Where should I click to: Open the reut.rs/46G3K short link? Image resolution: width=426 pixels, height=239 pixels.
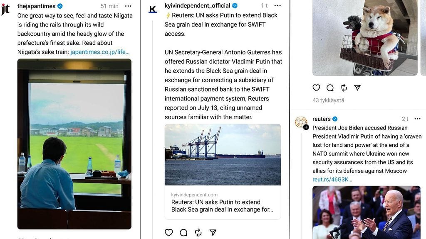click(x=332, y=179)
